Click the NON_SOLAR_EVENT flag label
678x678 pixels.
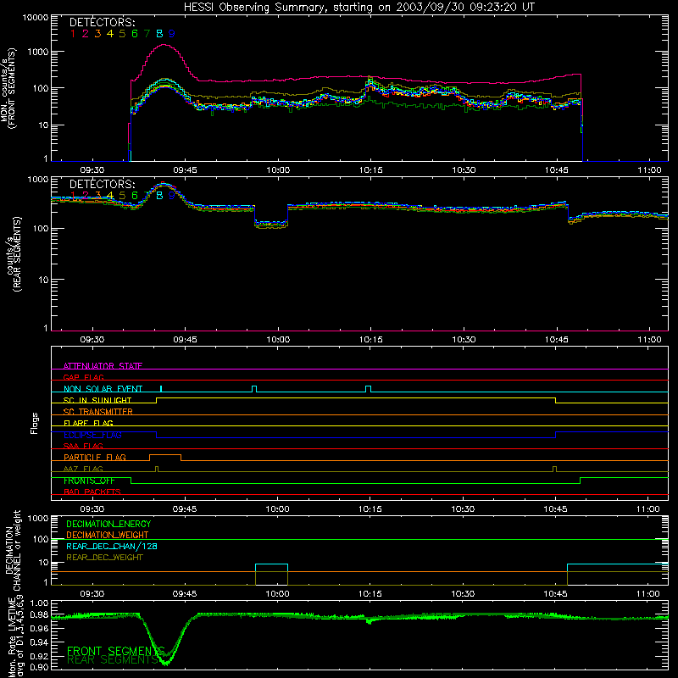[103, 389]
